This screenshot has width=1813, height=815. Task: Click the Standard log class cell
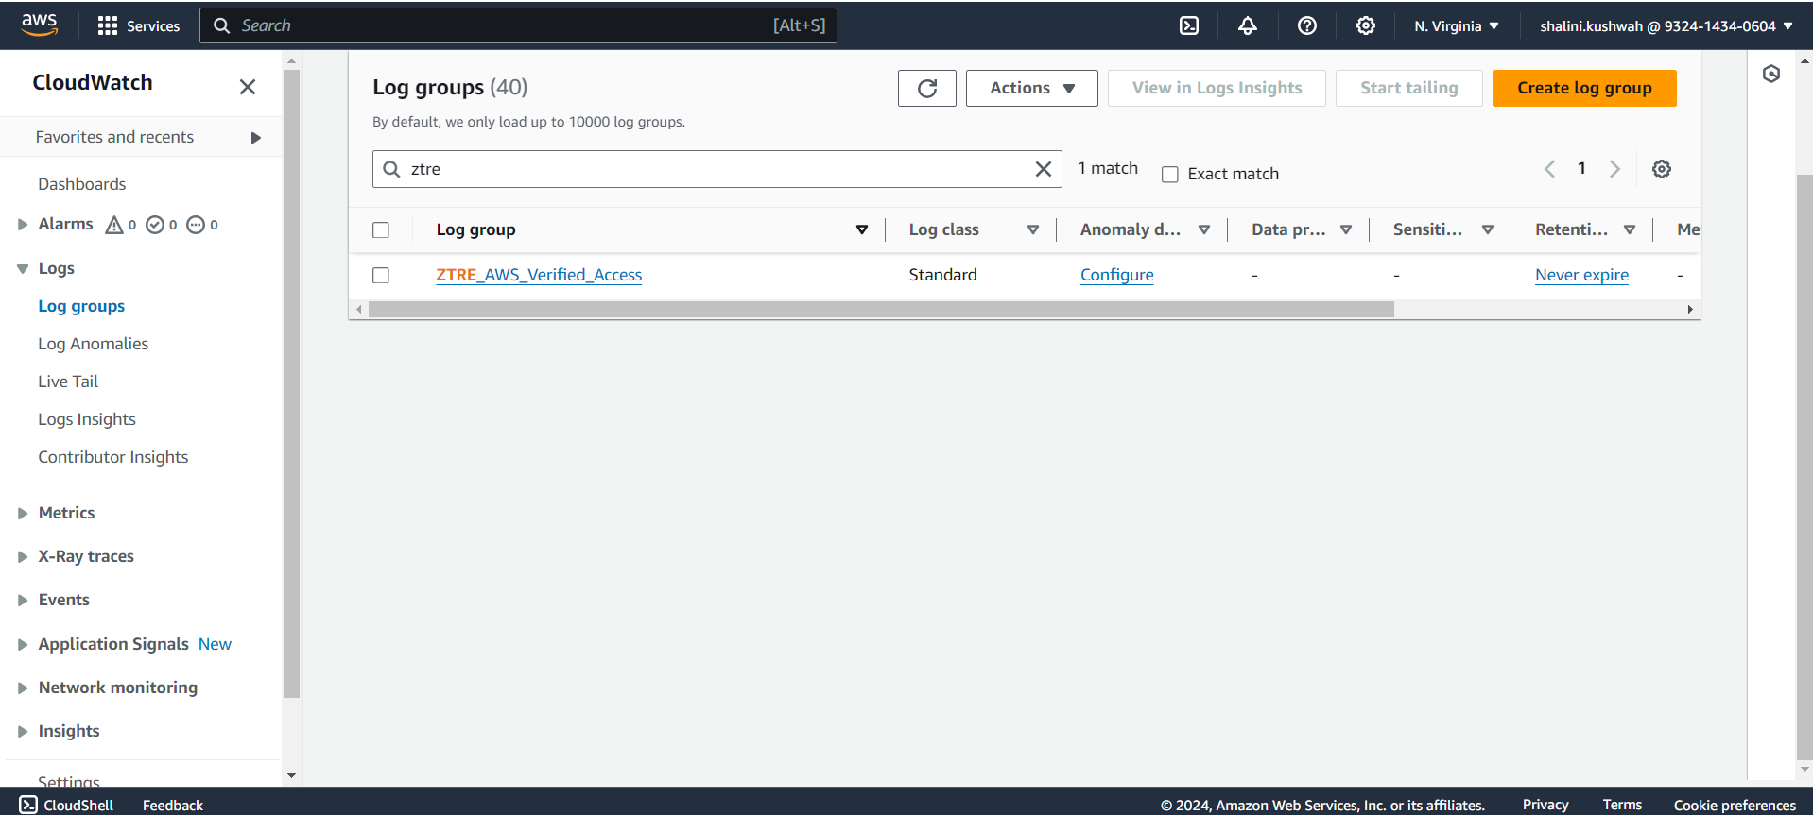pos(942,275)
